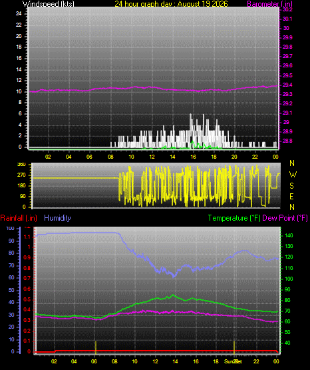Click barometer axis value "29.1"
Image resolution: width=310 pixels, height=370 pixels.
(287, 113)
